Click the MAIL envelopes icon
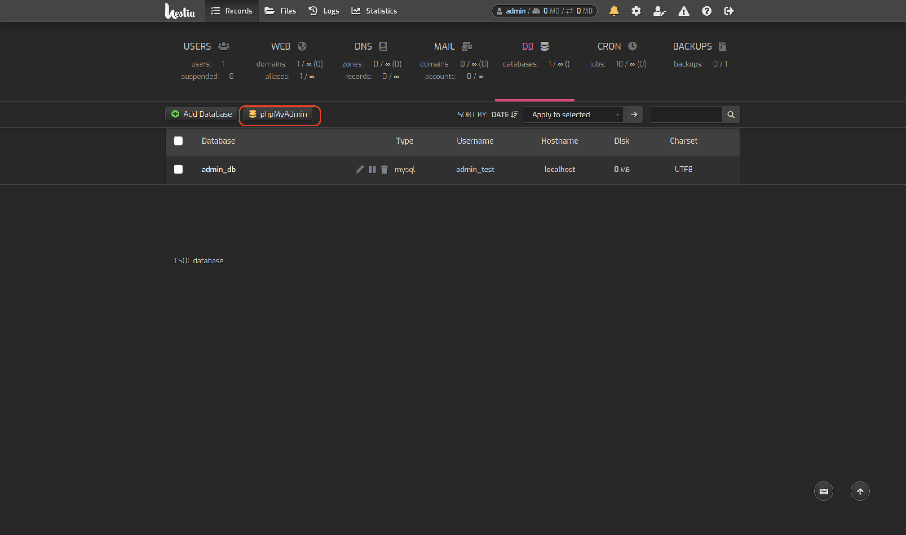Image resolution: width=906 pixels, height=535 pixels. [x=467, y=46]
